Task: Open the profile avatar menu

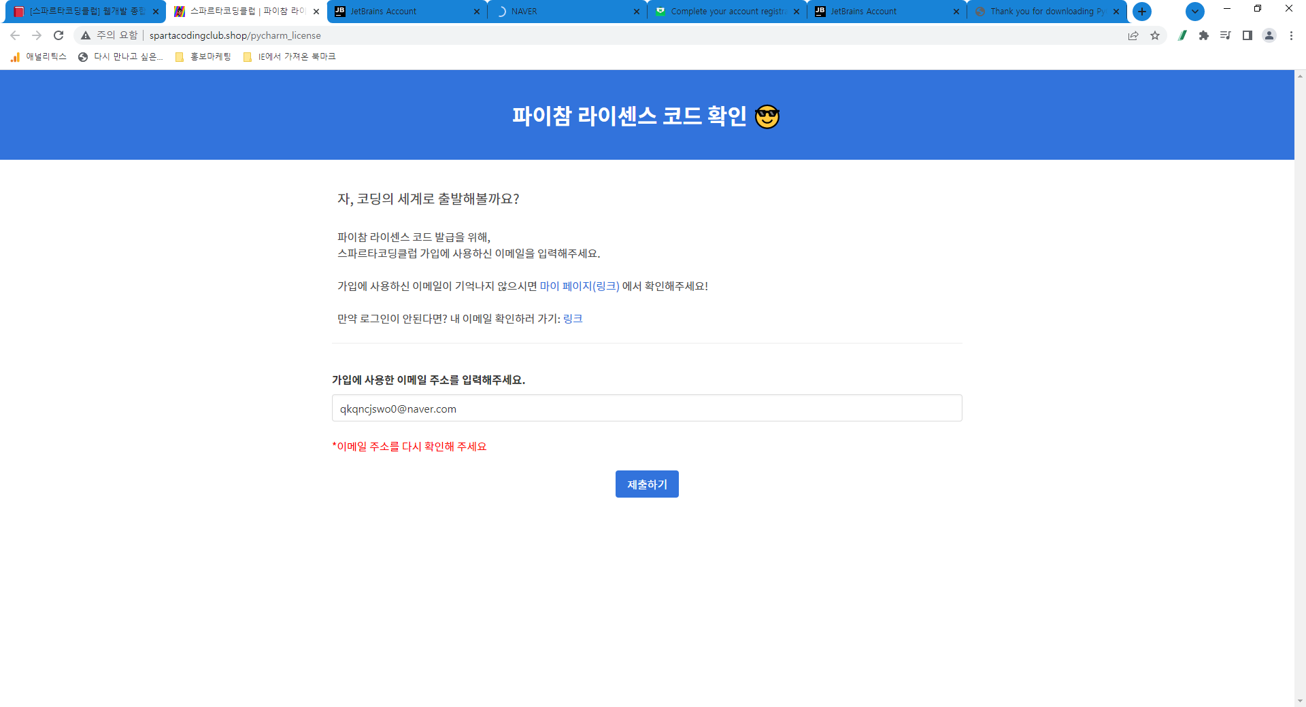Action: click(x=1269, y=35)
